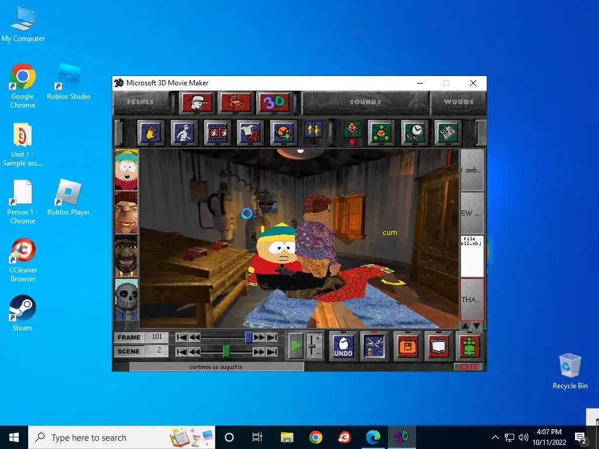This screenshot has width=599, height=449.
Task: Jump to last frame button
Action: coord(272,337)
